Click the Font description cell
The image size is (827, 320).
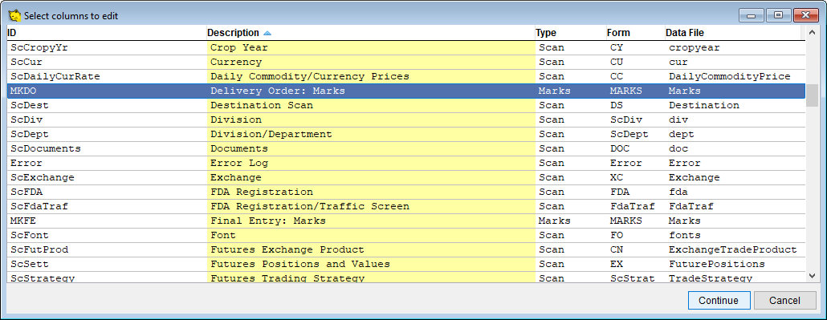371,235
